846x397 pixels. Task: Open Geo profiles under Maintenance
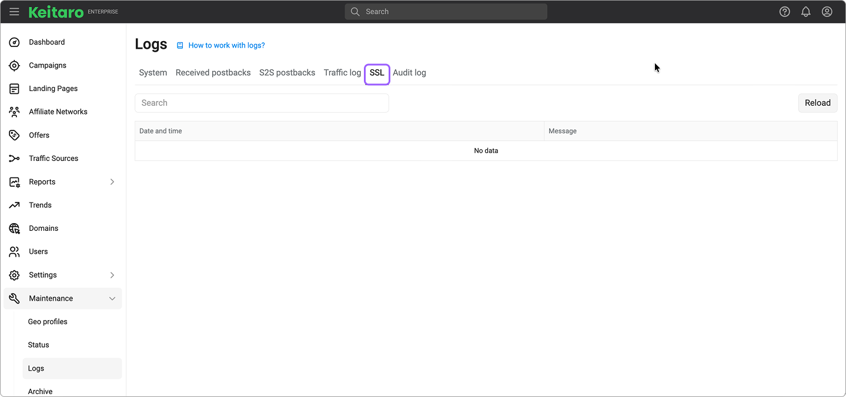[x=48, y=322]
